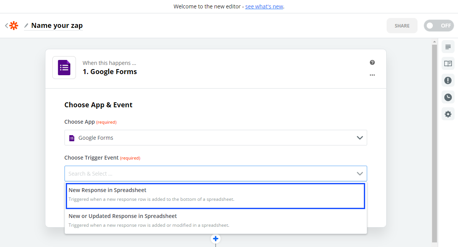Image resolution: width=458 pixels, height=247 pixels.
Task: Click the Google Forms app selection box
Action: click(216, 138)
